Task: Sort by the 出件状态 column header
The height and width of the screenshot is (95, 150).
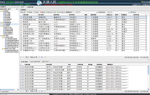Action: tap(136, 15)
